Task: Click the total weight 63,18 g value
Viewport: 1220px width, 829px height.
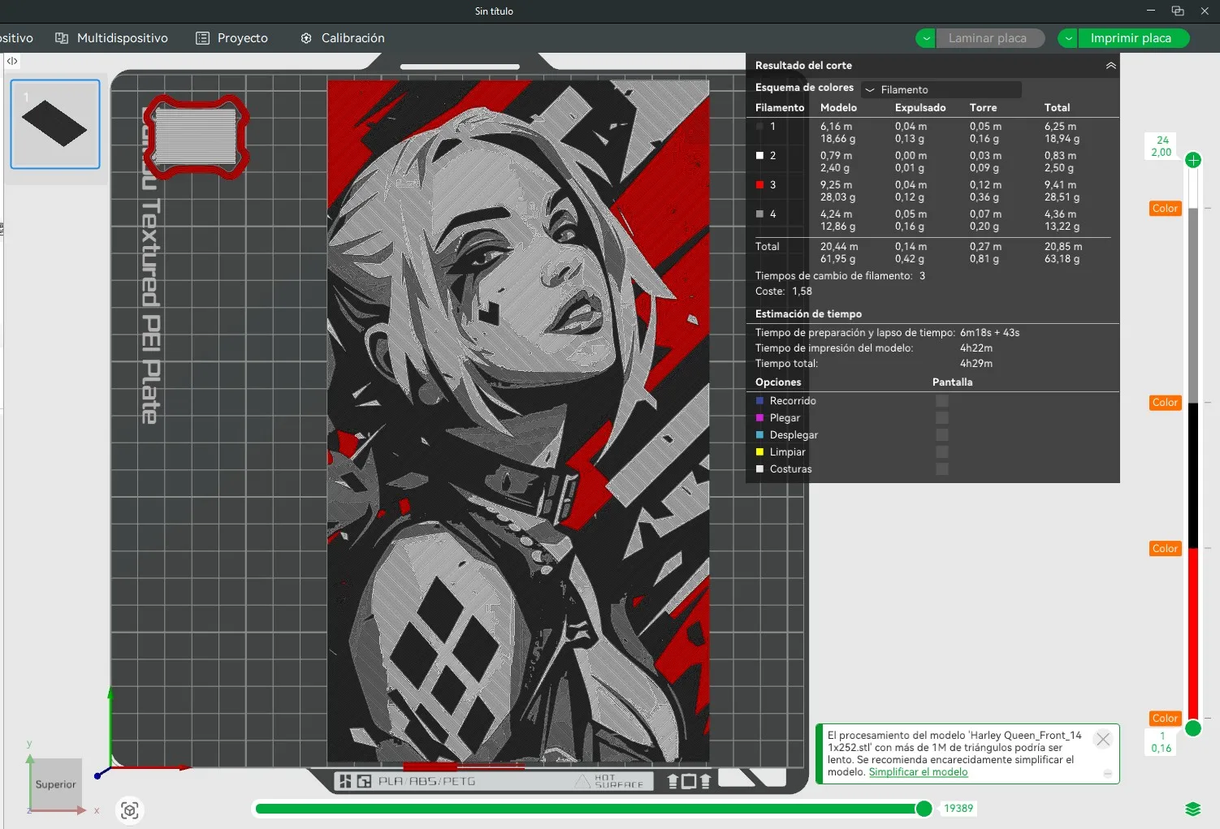Action: (1062, 259)
